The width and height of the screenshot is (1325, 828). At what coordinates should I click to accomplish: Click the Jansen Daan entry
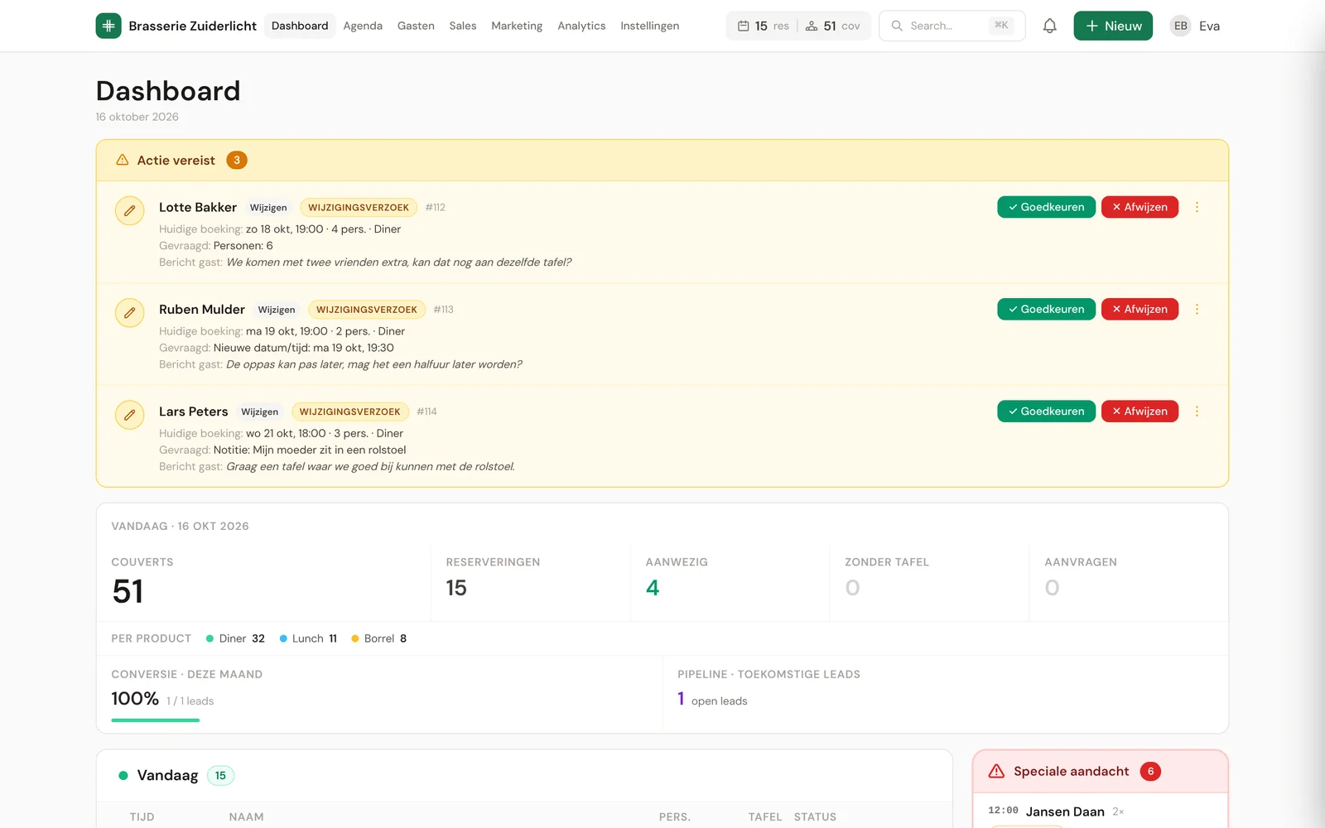(x=1065, y=811)
